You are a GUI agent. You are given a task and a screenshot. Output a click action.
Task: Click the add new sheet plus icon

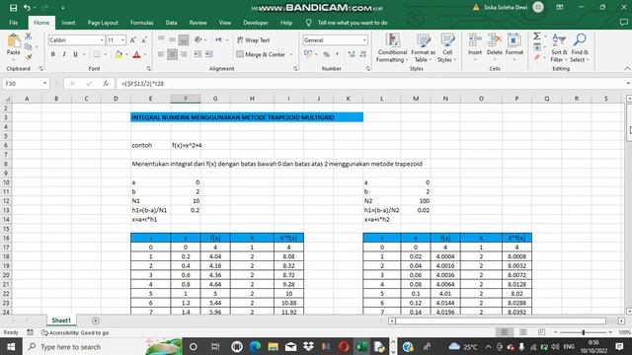[96, 320]
